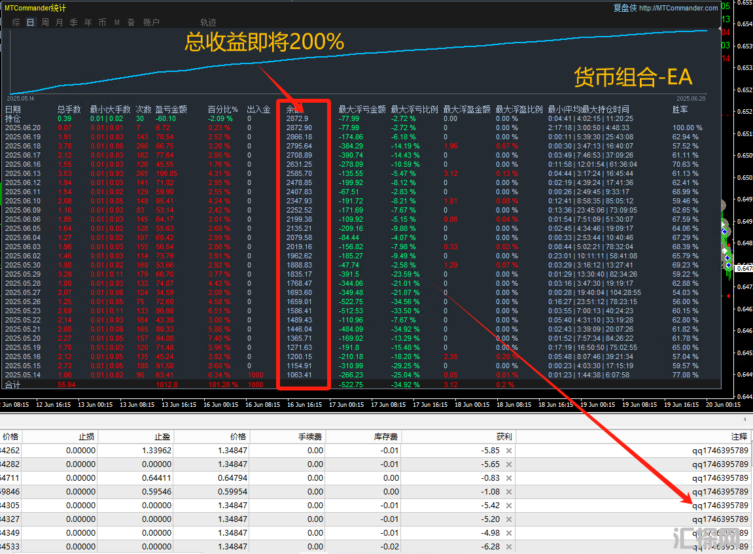The width and height of the screenshot is (753, 554).
Task: Select the 2025.05.26 date row
Action: click(23, 302)
